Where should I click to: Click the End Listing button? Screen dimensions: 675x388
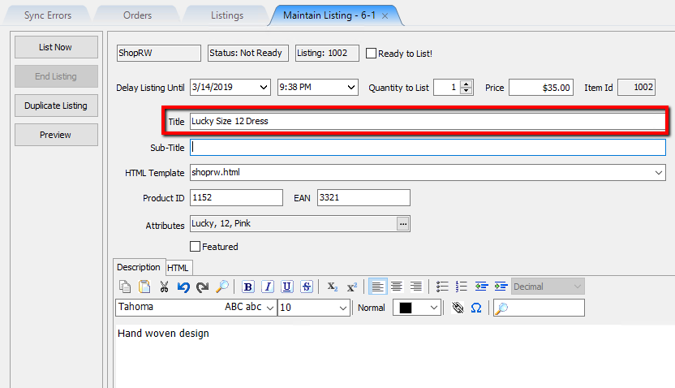point(56,76)
